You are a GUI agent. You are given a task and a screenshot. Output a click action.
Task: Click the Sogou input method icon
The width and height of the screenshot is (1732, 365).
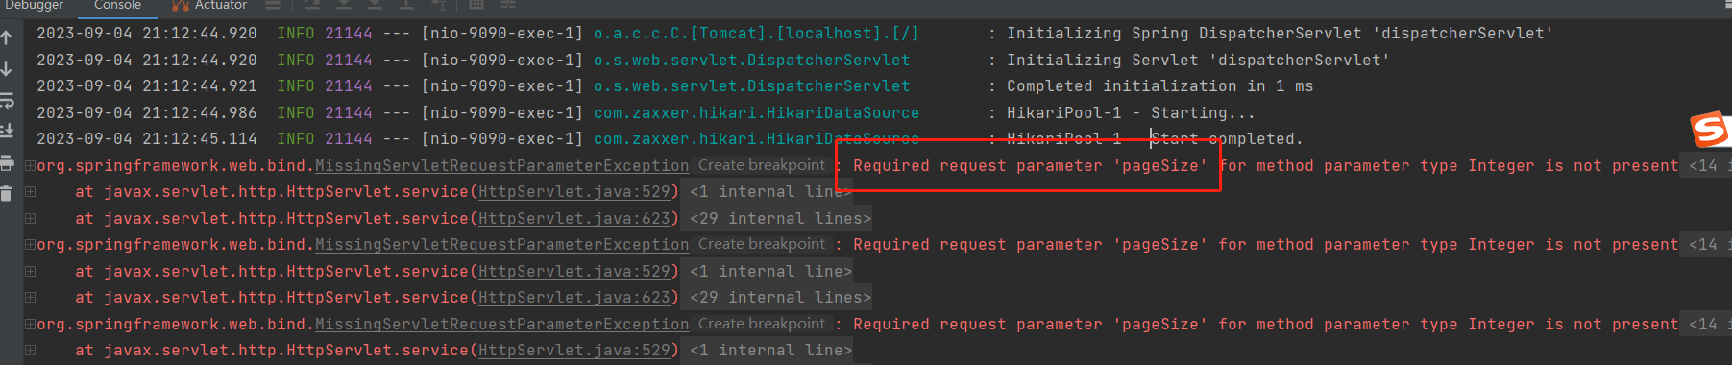(1711, 130)
